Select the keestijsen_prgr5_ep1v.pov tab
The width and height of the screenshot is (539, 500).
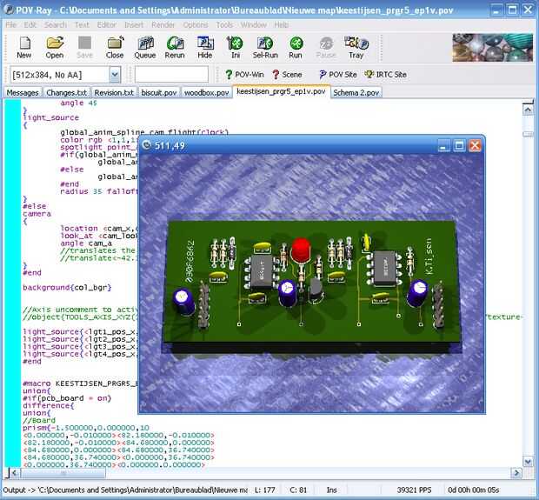pyautogui.click(x=281, y=91)
